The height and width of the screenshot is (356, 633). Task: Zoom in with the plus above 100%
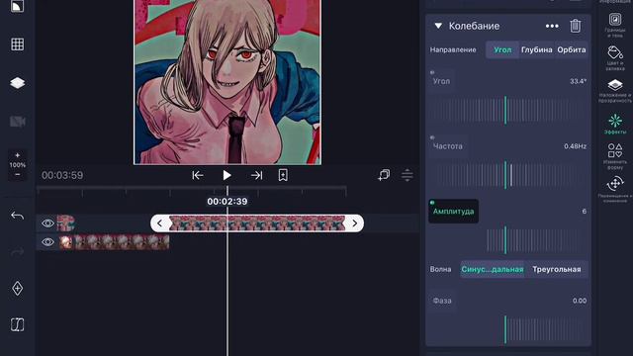pyautogui.click(x=18, y=155)
